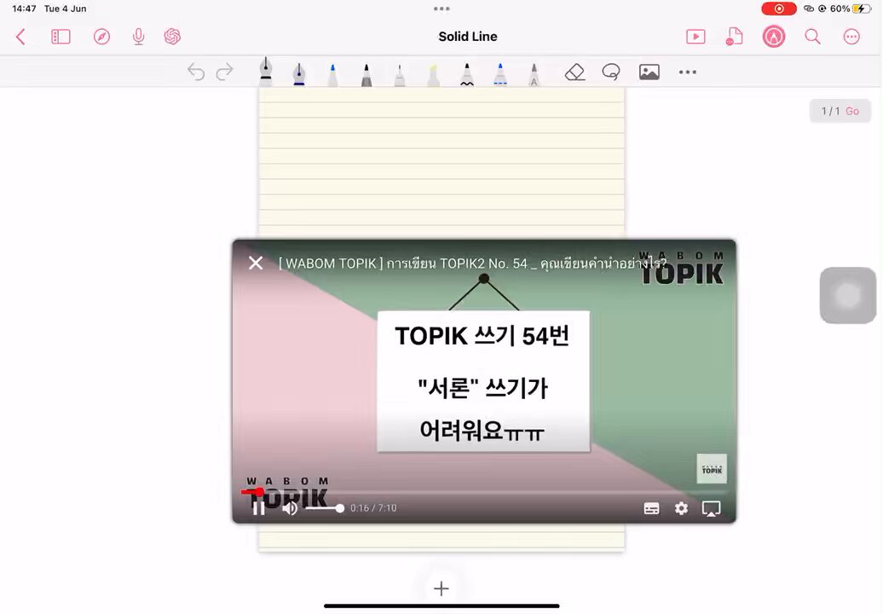Pause the video playback
Viewport: 883px width, 614px height.
click(x=258, y=508)
